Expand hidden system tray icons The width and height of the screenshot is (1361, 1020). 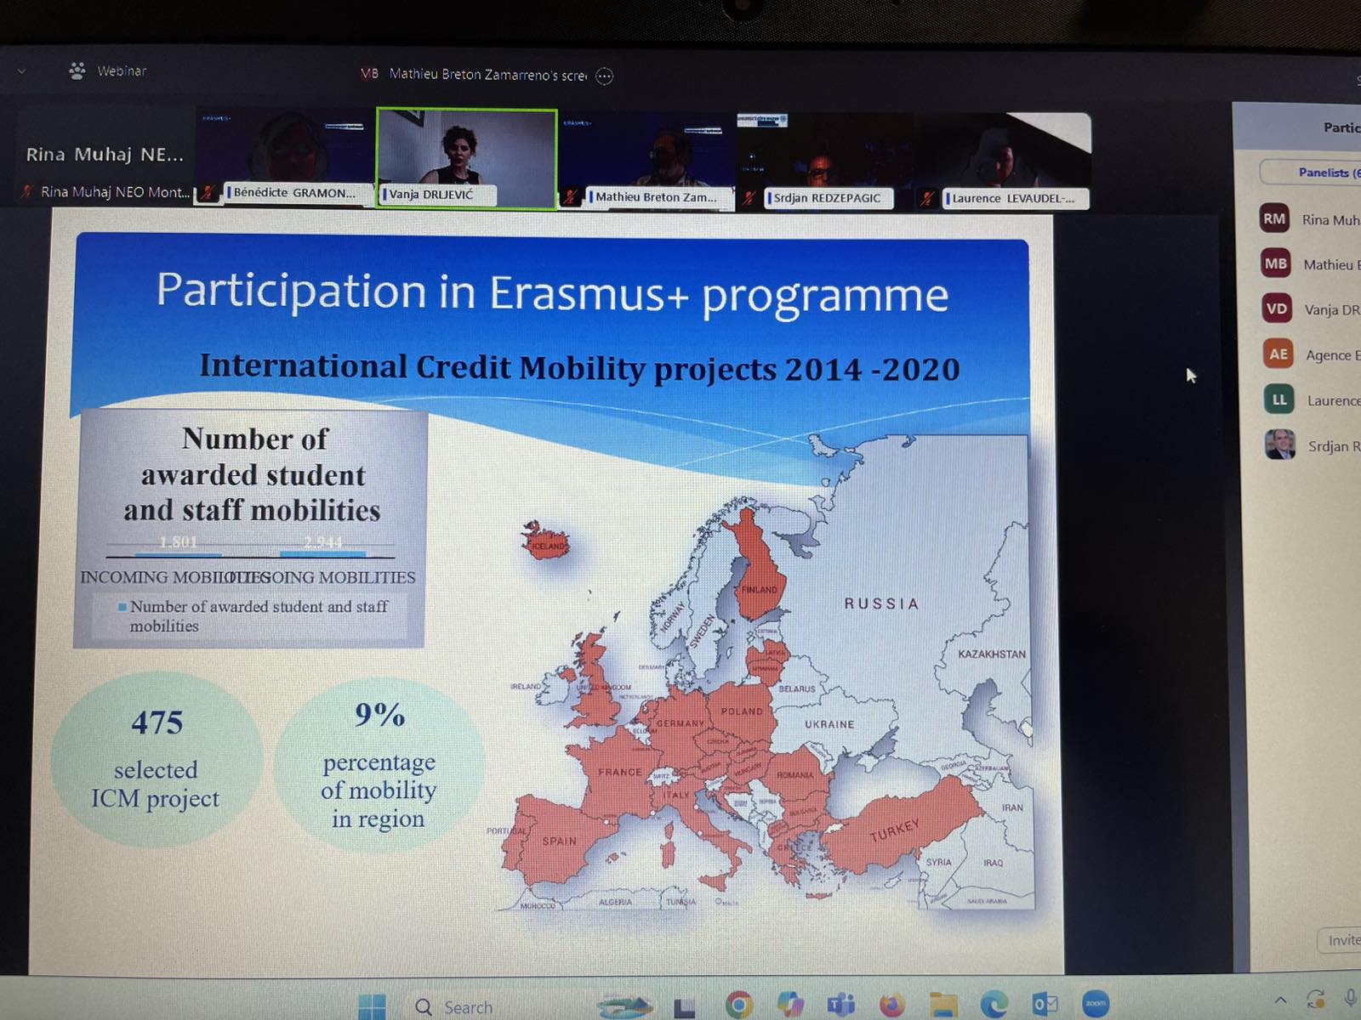(1280, 1000)
